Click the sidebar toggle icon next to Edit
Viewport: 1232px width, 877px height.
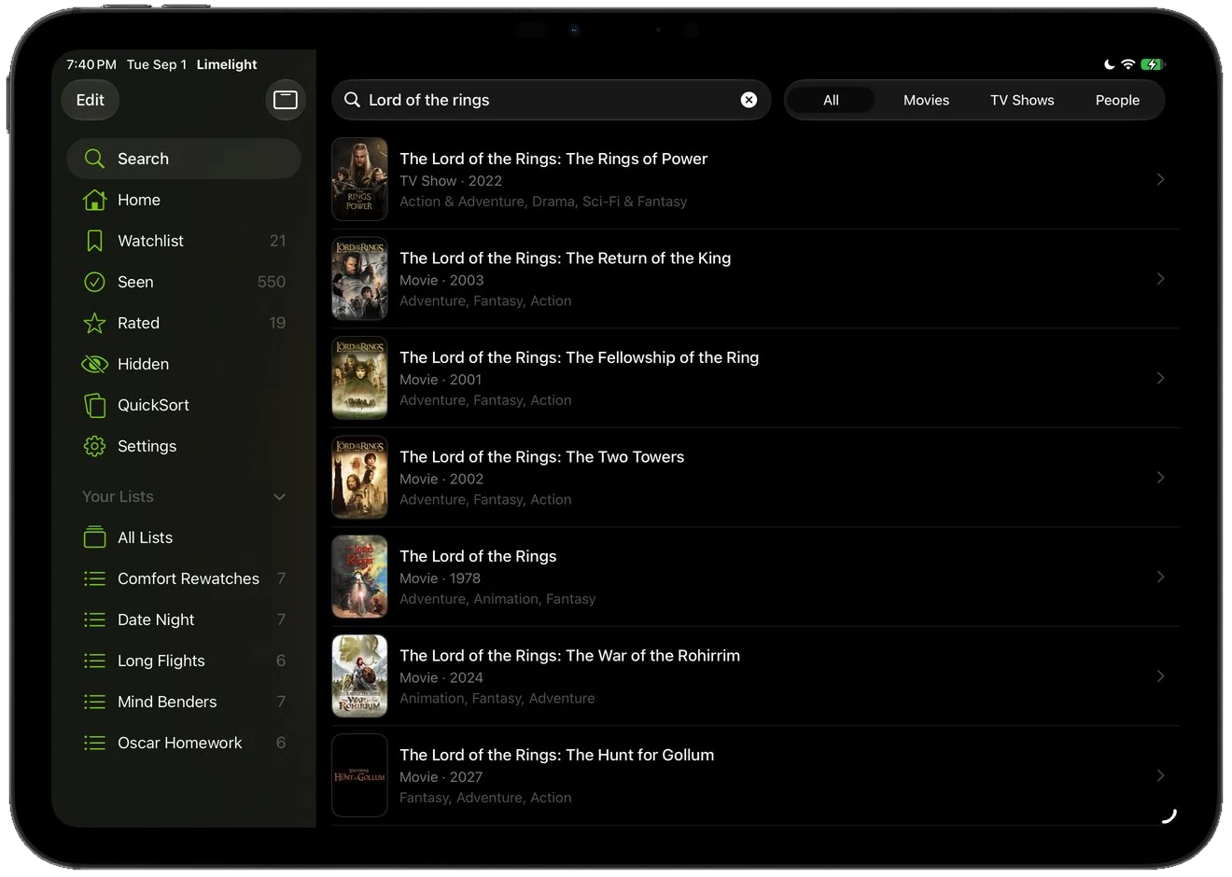[x=286, y=100]
